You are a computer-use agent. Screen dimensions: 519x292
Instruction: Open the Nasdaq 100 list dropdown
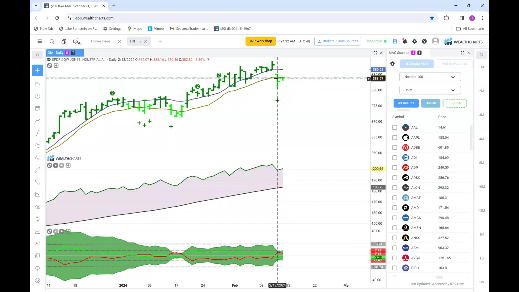(x=430, y=77)
